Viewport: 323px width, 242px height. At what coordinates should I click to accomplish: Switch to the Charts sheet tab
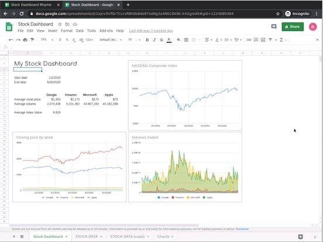coord(163,237)
